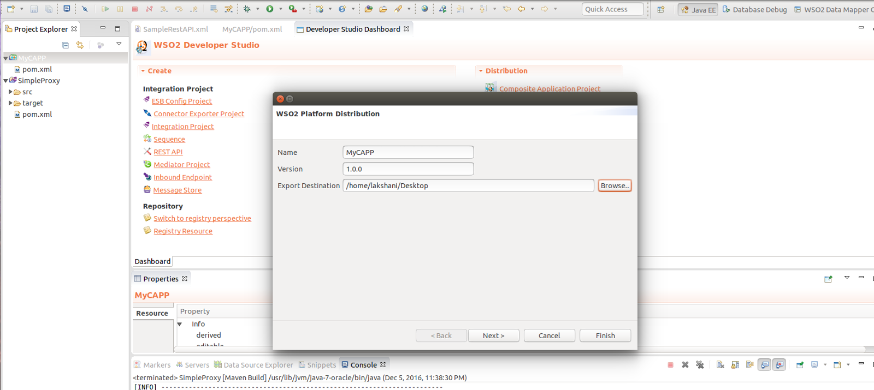Click the Resume icon in debug toolbar
Viewport: 874px width, 390px height.
(105, 9)
